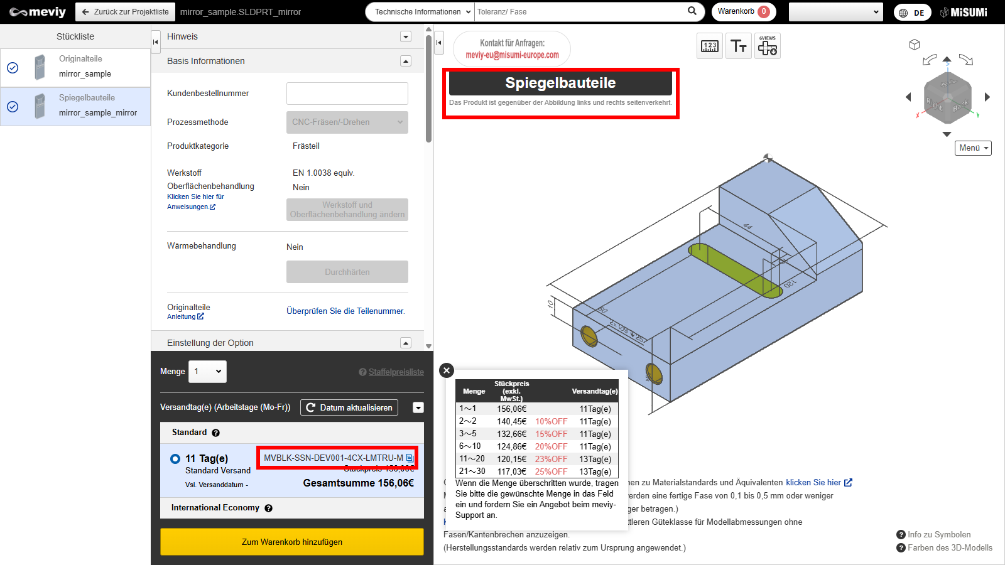Click the 6VIEWS download icon
1005x565 pixels.
768,46
